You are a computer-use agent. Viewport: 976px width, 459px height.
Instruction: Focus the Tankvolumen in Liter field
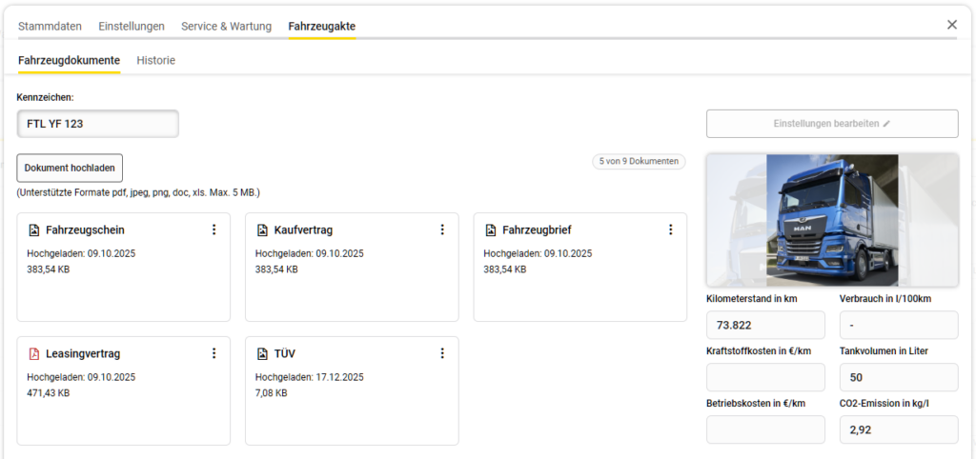pyautogui.click(x=898, y=378)
